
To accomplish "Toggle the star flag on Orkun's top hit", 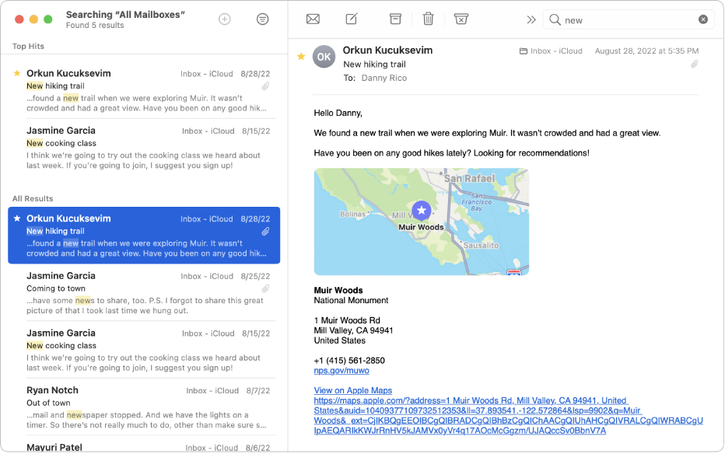I will pos(17,73).
